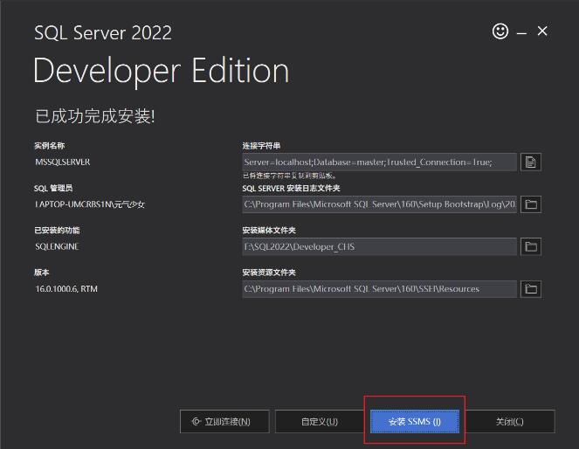Click the installed feature SQLENGINE text

click(57, 246)
